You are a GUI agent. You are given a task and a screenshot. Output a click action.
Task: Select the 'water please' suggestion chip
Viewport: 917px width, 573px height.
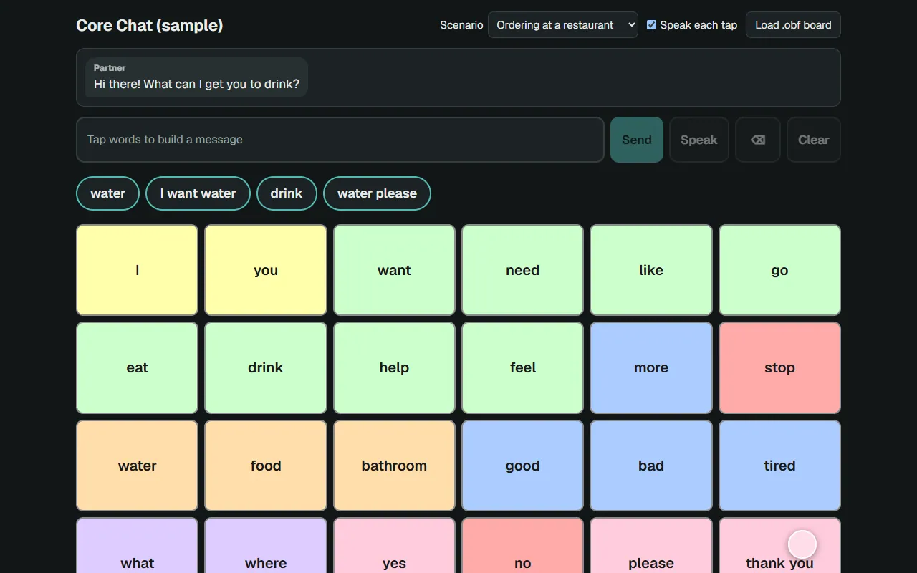click(377, 193)
